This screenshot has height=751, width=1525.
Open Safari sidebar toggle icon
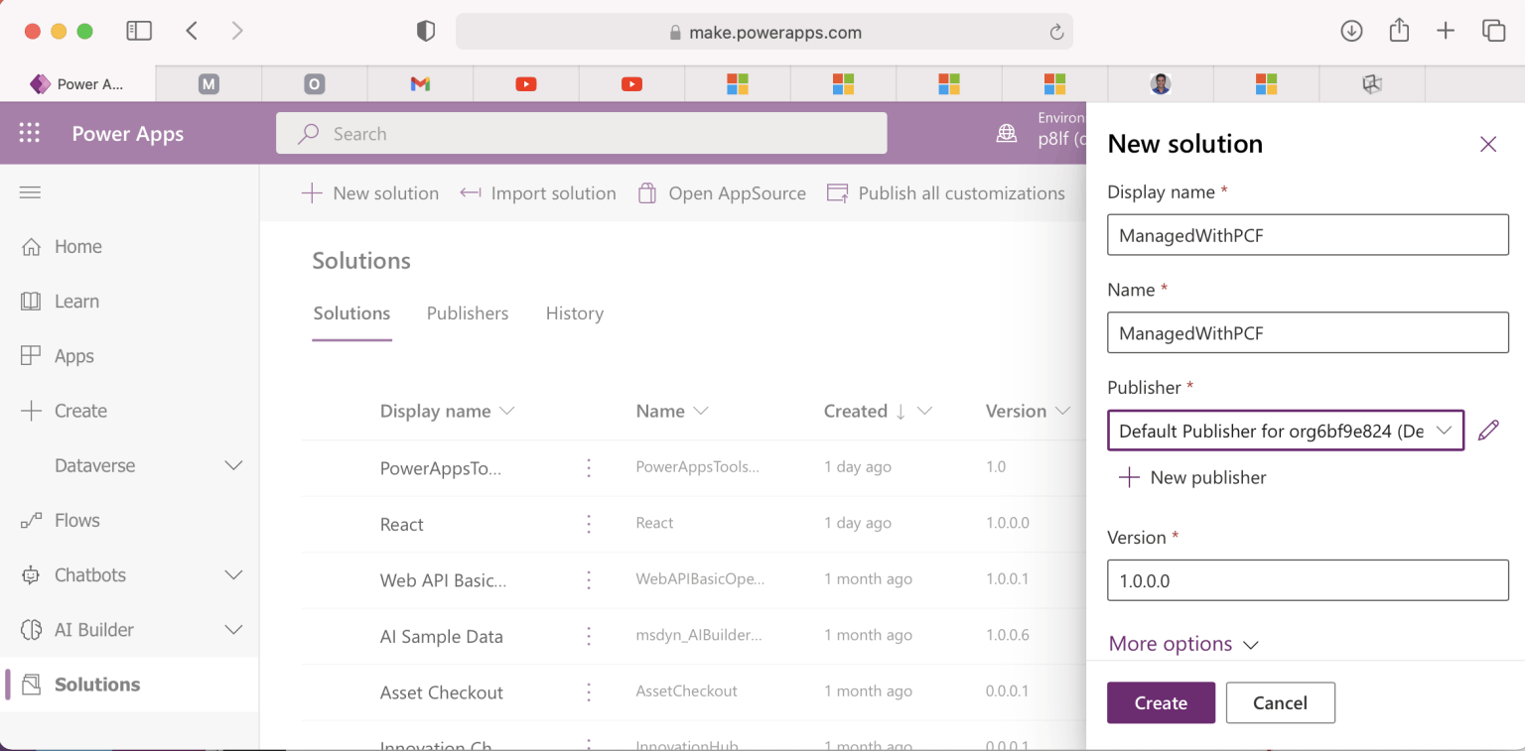coord(139,32)
